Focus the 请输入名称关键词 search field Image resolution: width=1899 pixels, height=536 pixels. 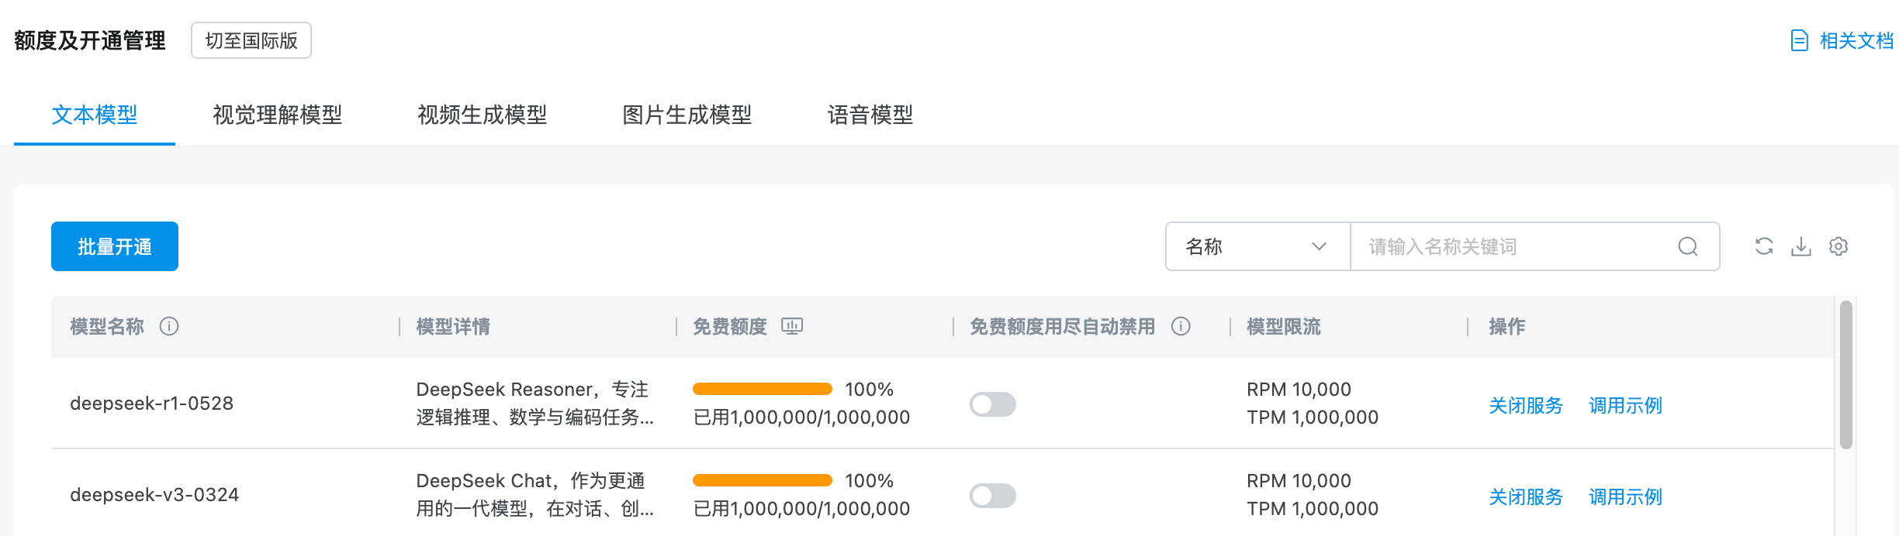tap(1513, 246)
